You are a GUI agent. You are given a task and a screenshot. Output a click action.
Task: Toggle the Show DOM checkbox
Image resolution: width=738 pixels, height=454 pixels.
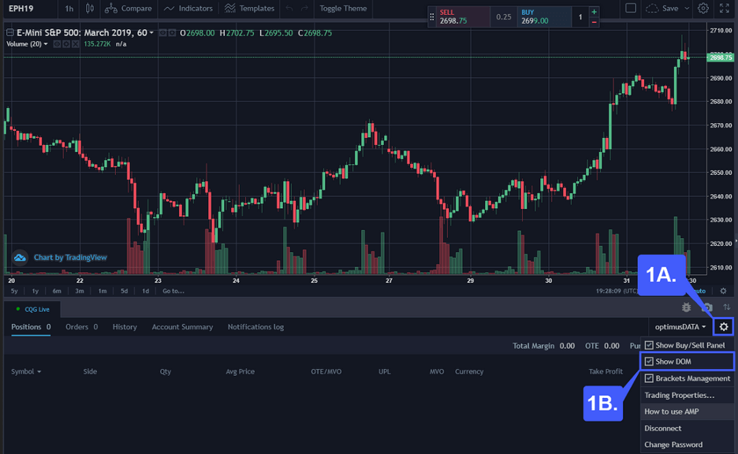[x=649, y=362]
